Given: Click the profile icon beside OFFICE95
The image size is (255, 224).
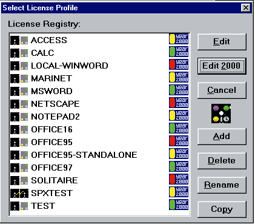Looking at the screenshot, I should point(19,142).
